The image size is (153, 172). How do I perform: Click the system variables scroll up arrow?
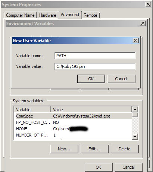(x=135, y=109)
